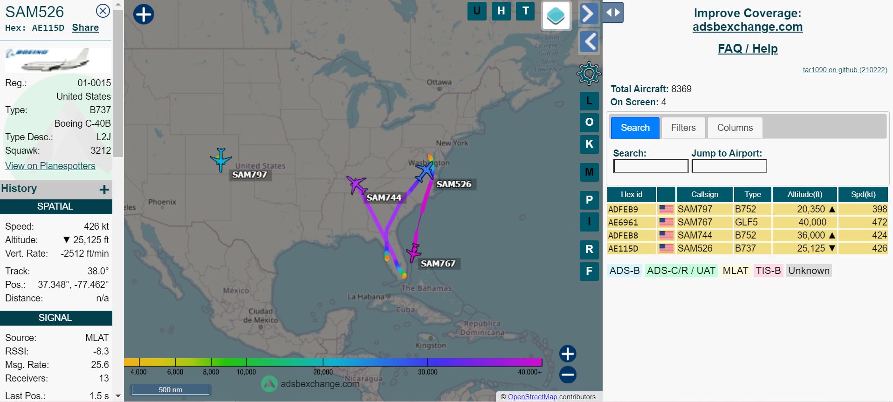The image size is (893, 402).
Task: Close the SAM526 aircraft info panel
Action: coord(103,11)
